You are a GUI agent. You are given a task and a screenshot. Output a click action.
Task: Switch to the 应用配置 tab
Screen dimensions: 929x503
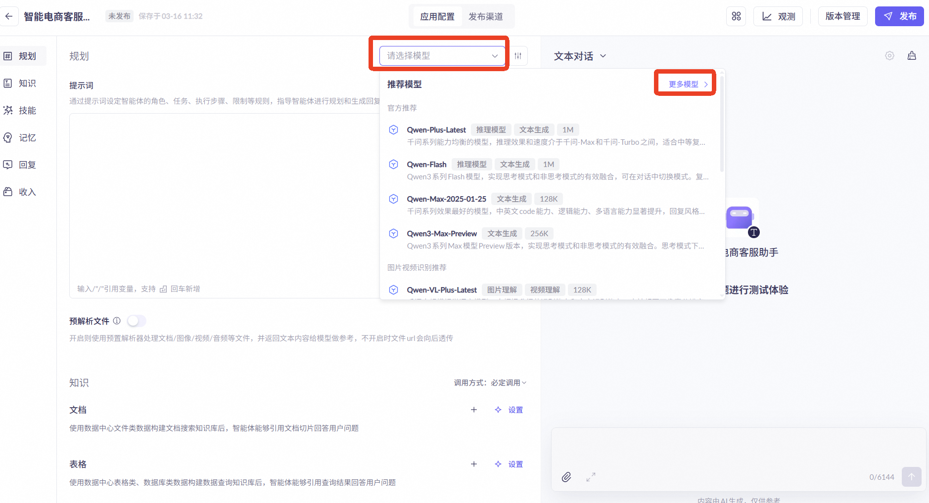point(437,16)
